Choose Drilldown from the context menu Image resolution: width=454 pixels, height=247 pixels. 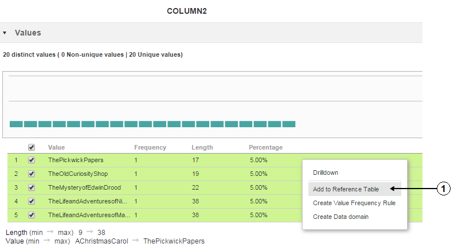[x=325, y=172]
